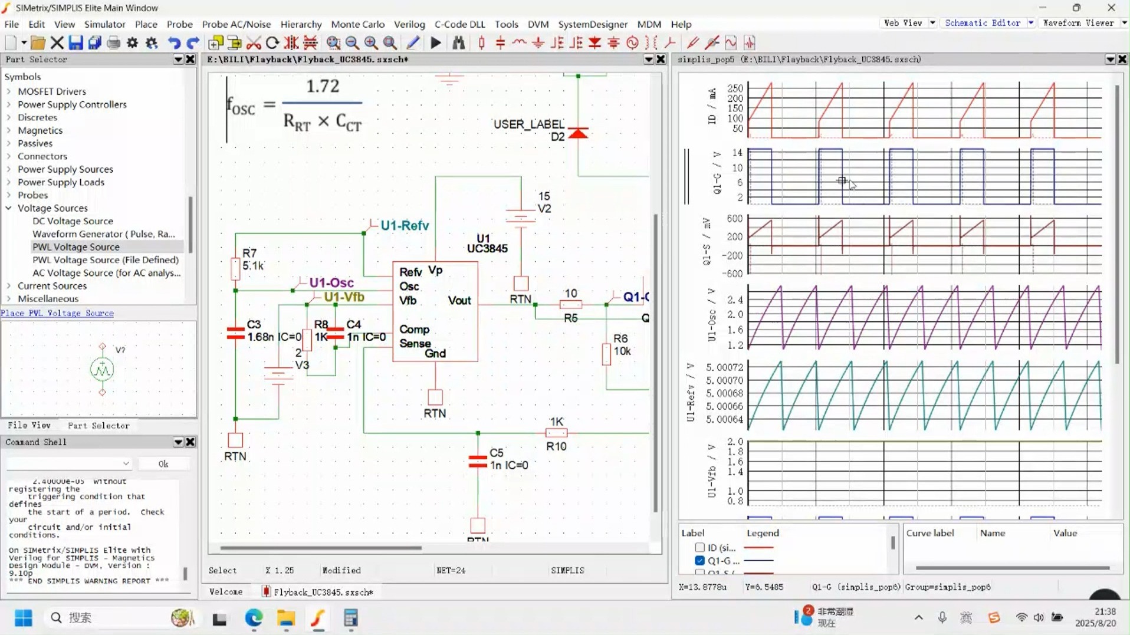Delete the selection with the X toolbar icon

click(x=57, y=42)
